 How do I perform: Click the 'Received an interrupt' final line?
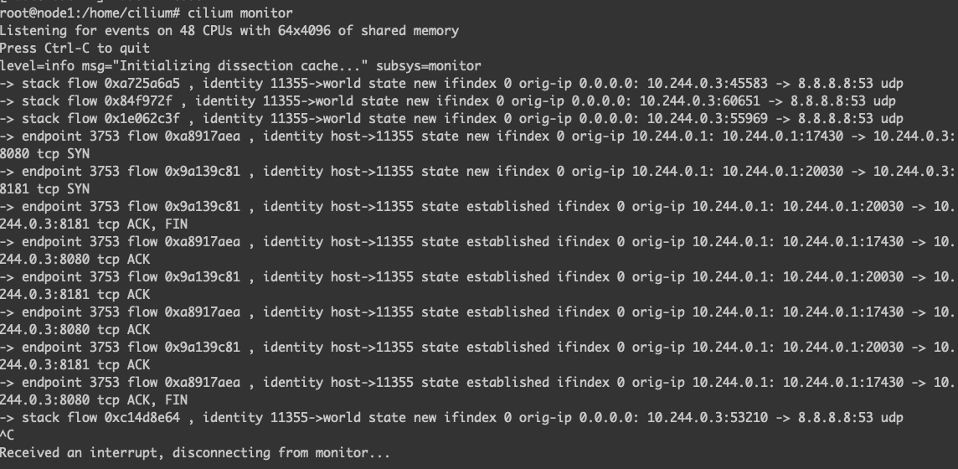[194, 452]
